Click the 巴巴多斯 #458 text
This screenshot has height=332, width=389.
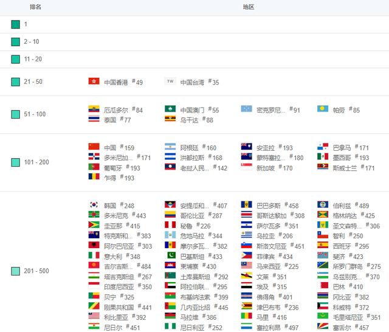tap(278, 206)
